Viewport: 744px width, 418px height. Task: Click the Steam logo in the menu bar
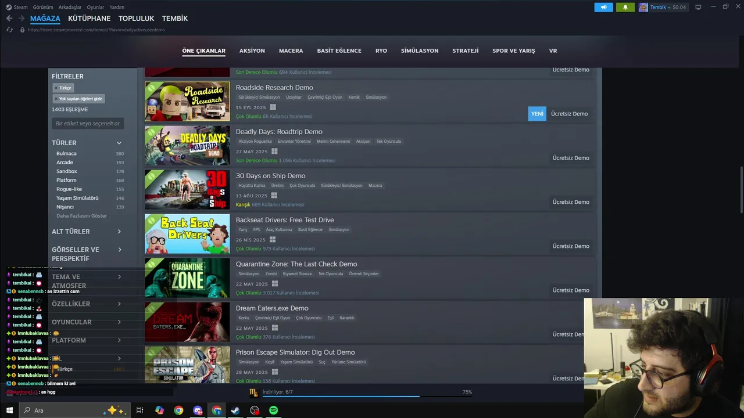pos(9,7)
